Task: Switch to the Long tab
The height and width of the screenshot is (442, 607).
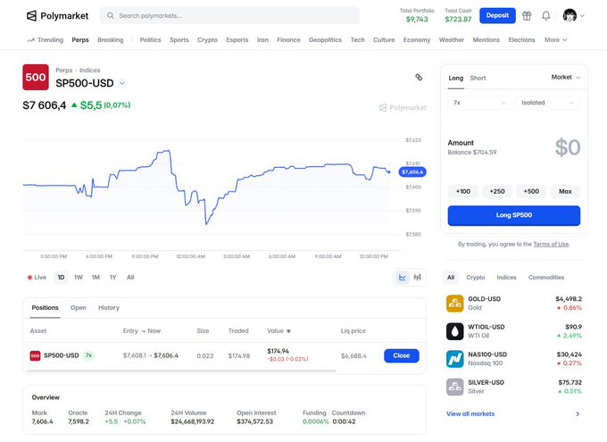Action: (455, 78)
